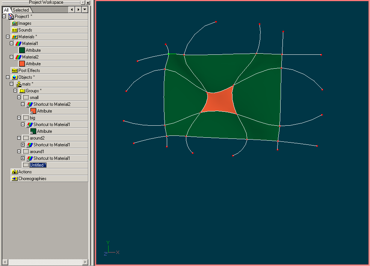Expand Shortcut to Material1 under around1
Viewport: 370px width, 266px height.
pos(23,158)
